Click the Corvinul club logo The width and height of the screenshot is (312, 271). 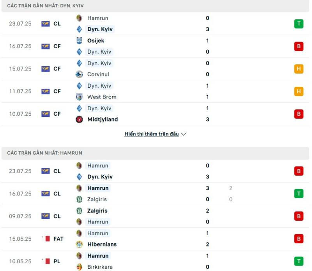(79, 74)
